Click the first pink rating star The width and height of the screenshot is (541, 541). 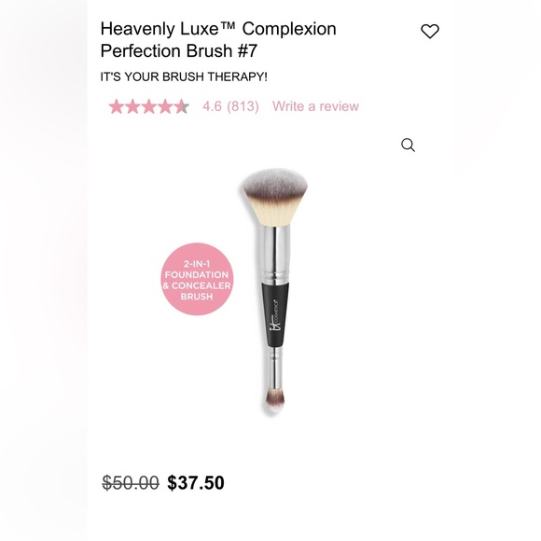117,106
